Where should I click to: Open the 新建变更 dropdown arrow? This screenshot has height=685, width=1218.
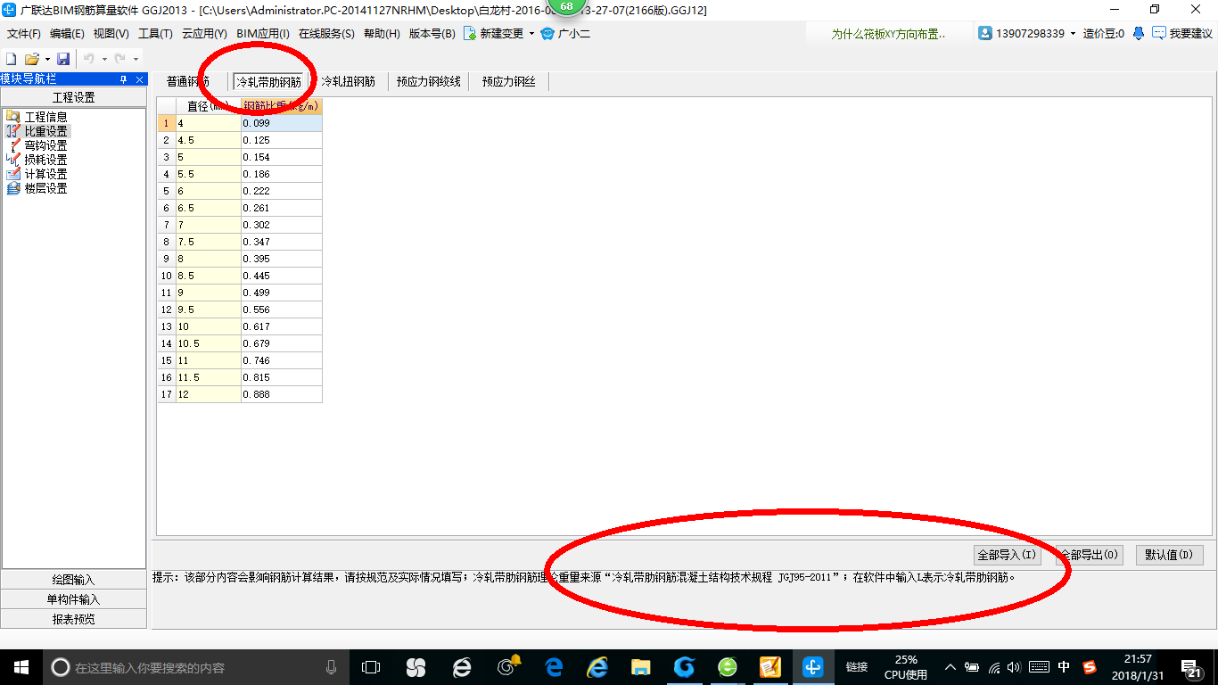(531, 34)
